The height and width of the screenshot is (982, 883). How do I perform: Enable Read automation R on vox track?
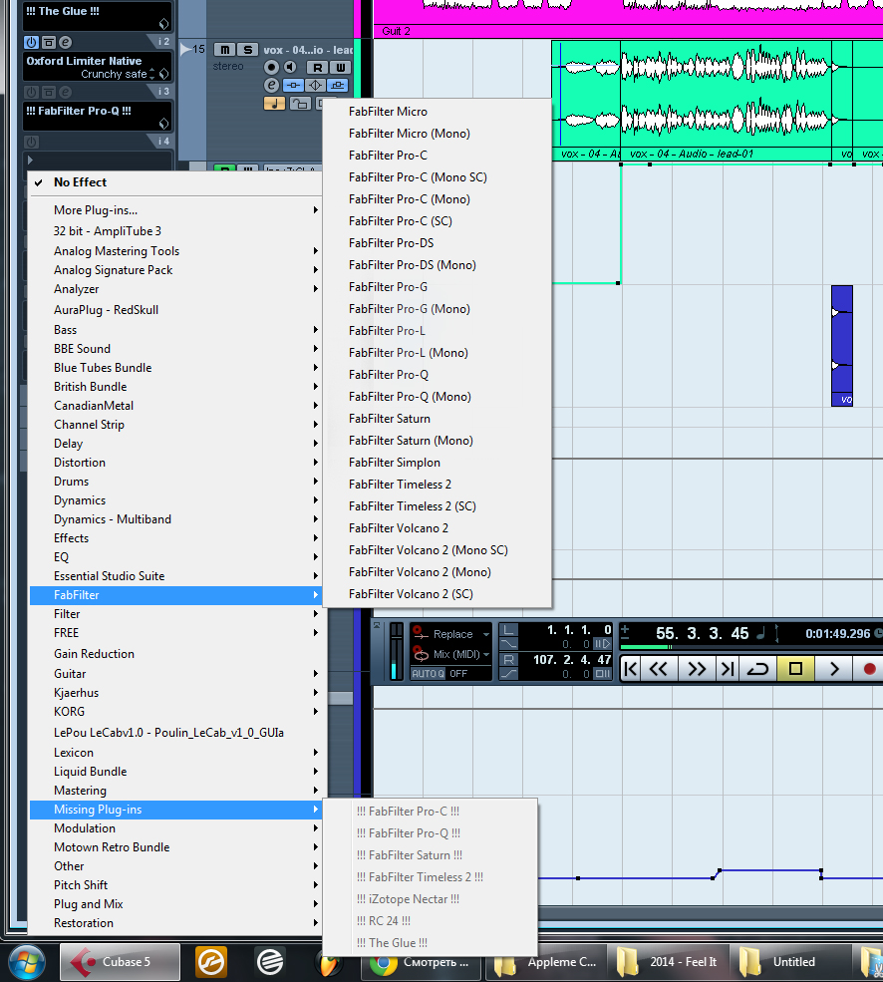318,67
